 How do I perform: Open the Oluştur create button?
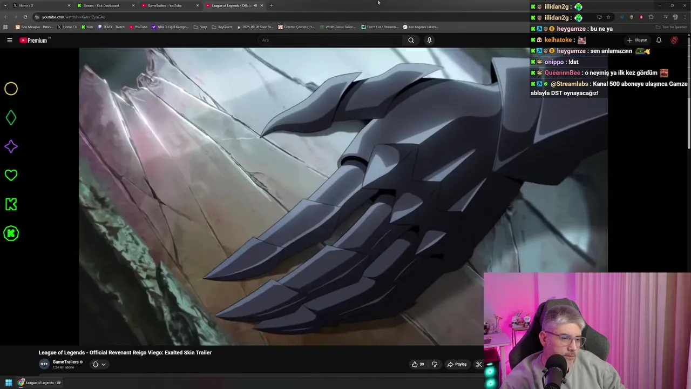pos(637,40)
